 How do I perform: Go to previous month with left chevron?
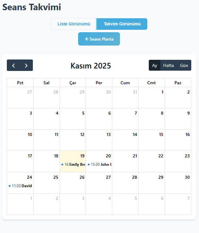tap(13, 65)
